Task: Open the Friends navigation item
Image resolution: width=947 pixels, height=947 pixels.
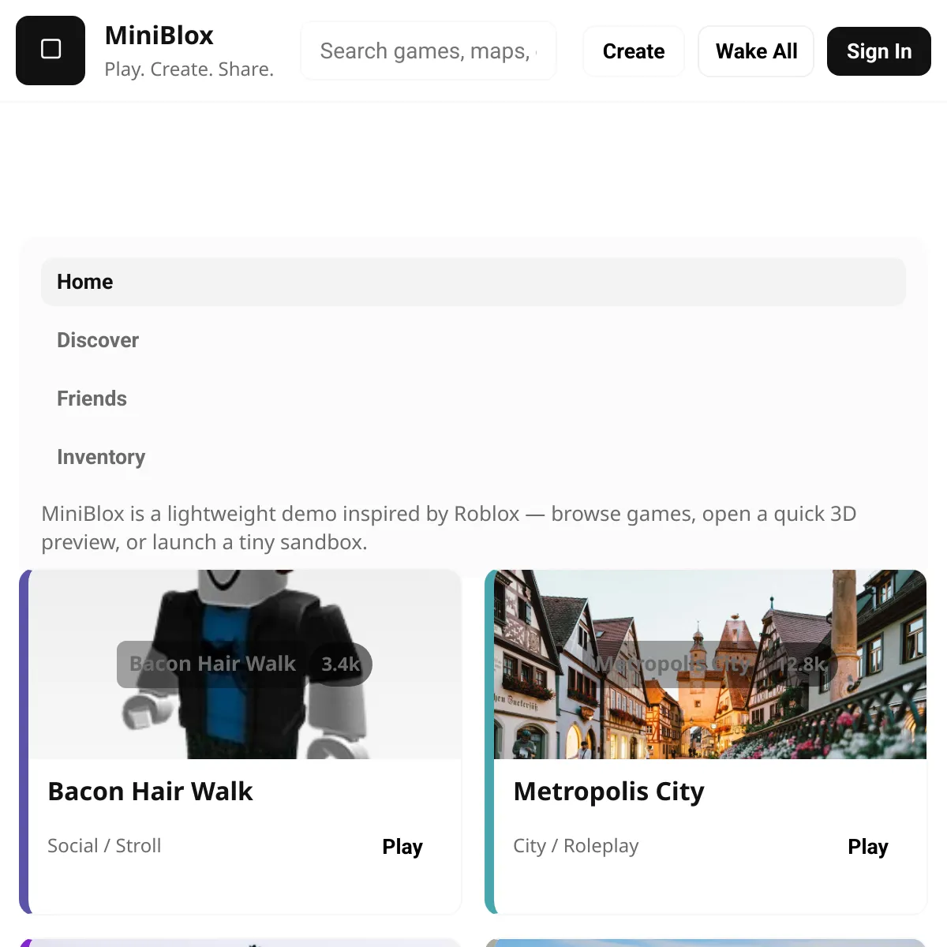Action: pyautogui.click(x=92, y=399)
